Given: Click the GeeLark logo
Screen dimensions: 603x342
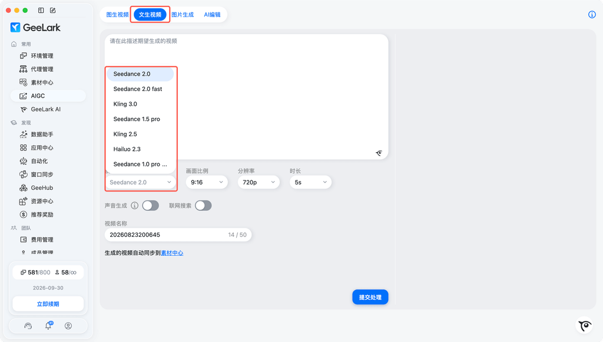Looking at the screenshot, I should pyautogui.click(x=35, y=28).
